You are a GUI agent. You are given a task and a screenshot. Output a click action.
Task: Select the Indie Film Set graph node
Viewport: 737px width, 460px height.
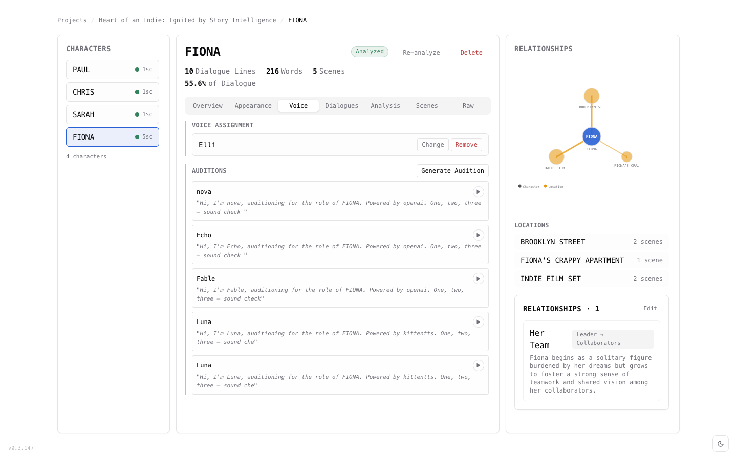[556, 156]
